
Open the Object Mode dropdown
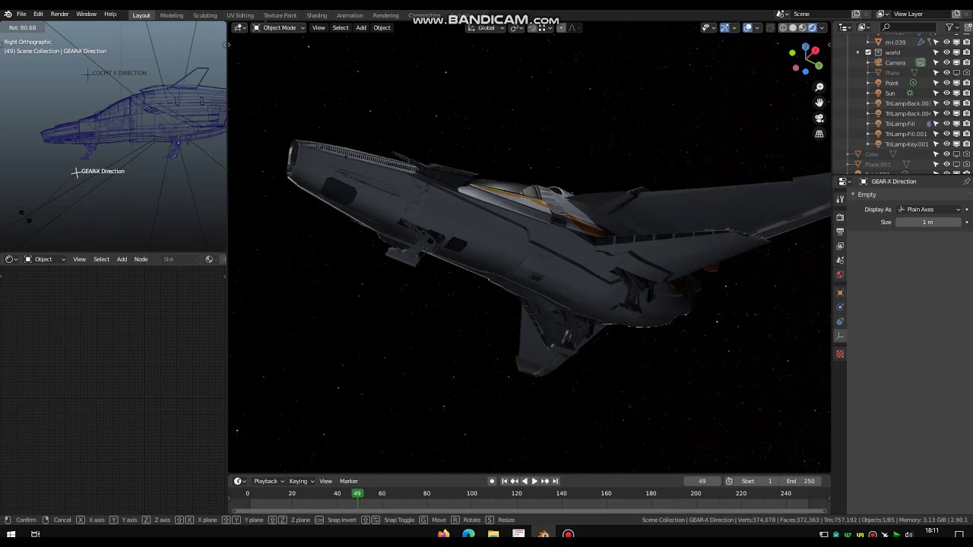coord(278,28)
